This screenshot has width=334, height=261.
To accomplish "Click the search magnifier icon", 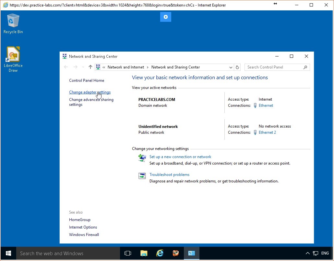I will [305, 67].
